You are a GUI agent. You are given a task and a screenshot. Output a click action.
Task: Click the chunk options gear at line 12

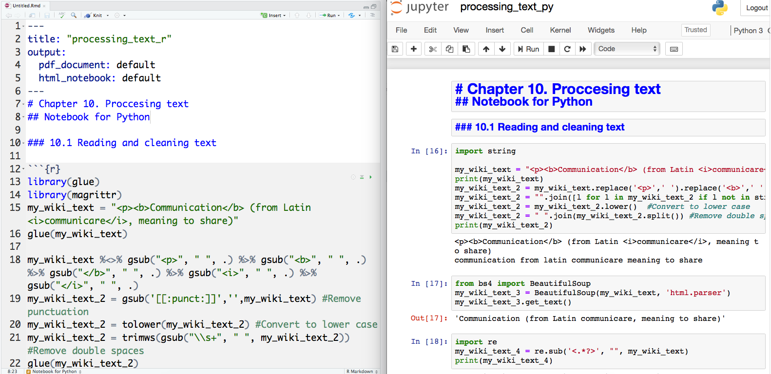click(x=353, y=177)
